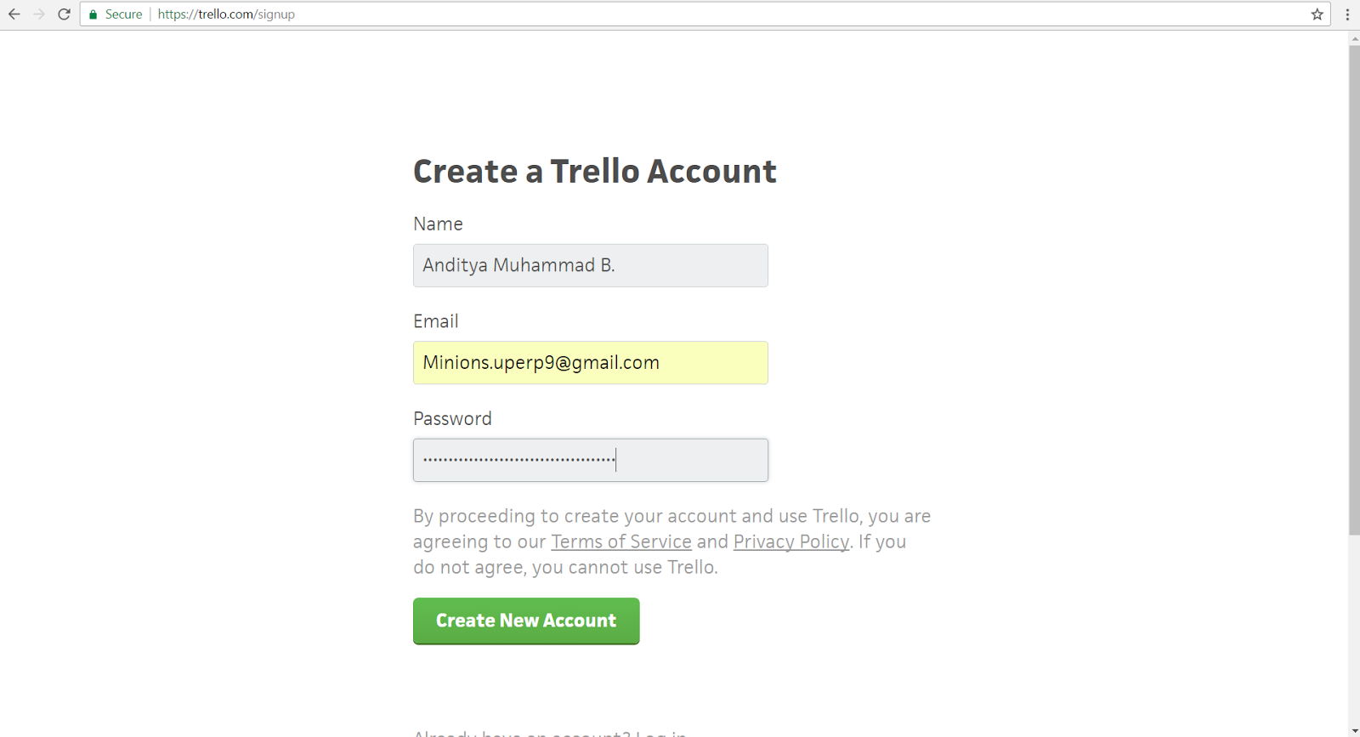Image resolution: width=1360 pixels, height=737 pixels.
Task: Reload the Trello signup page
Action: pos(64,14)
